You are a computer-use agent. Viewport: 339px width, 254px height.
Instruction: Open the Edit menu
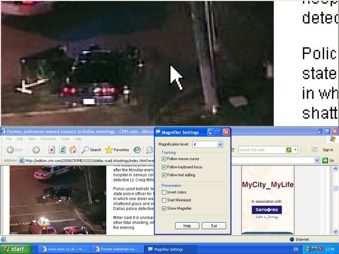(x=20, y=139)
